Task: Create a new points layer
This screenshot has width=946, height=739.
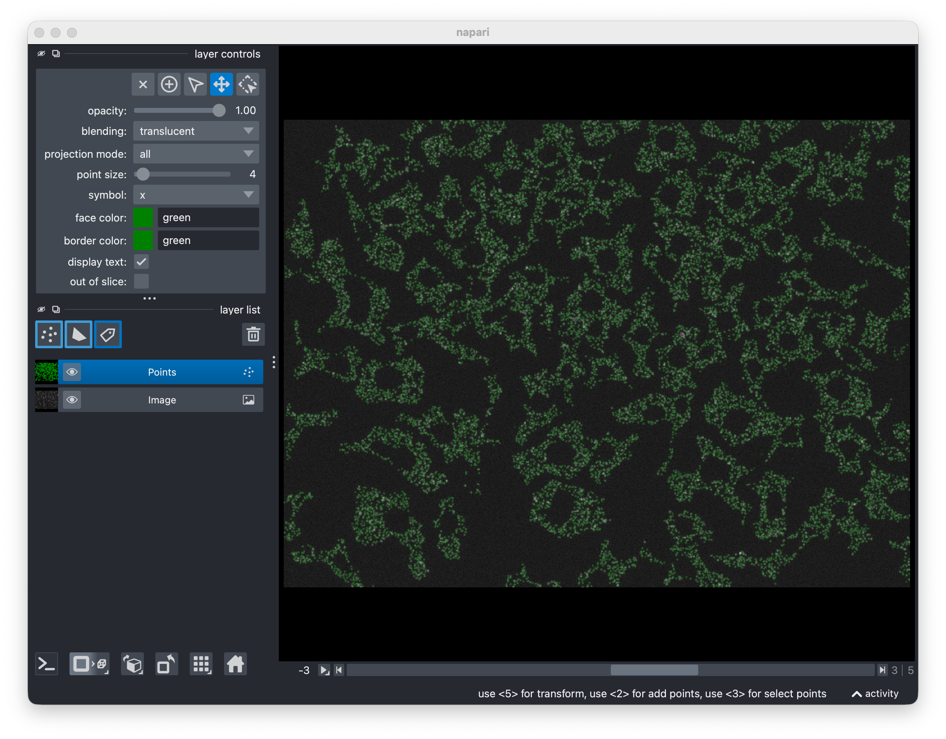Action: [49, 334]
